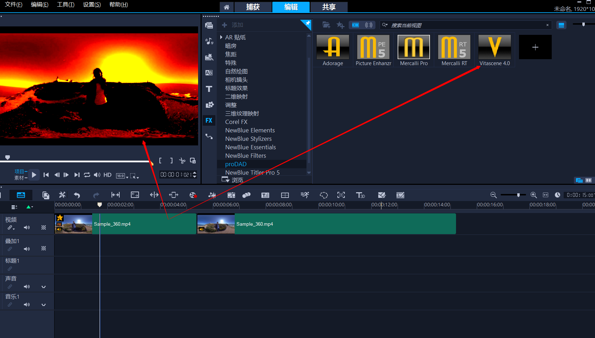Select the Vitascene 4.0 filter thumbnail

[x=494, y=47]
